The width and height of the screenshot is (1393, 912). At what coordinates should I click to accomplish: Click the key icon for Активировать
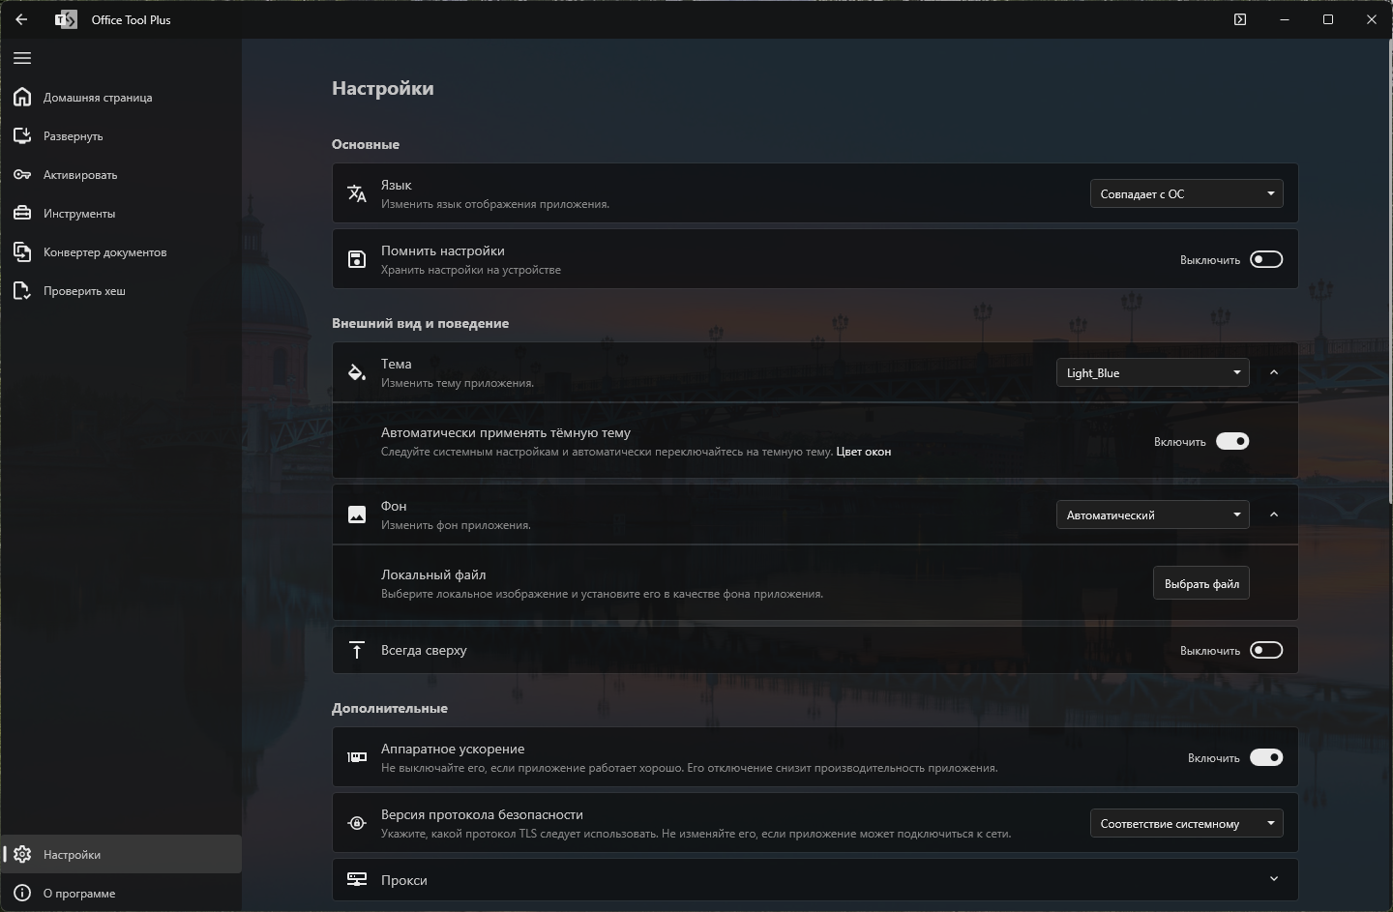tap(22, 174)
